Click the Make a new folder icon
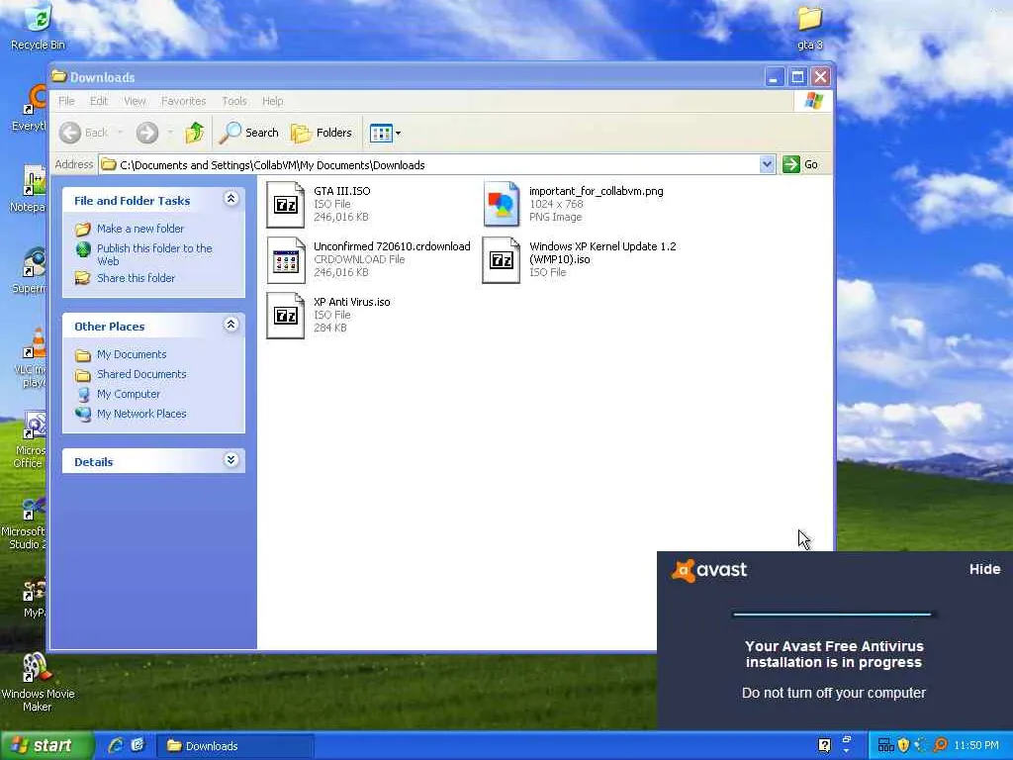Viewport: 1013px width, 760px height. tap(83, 229)
